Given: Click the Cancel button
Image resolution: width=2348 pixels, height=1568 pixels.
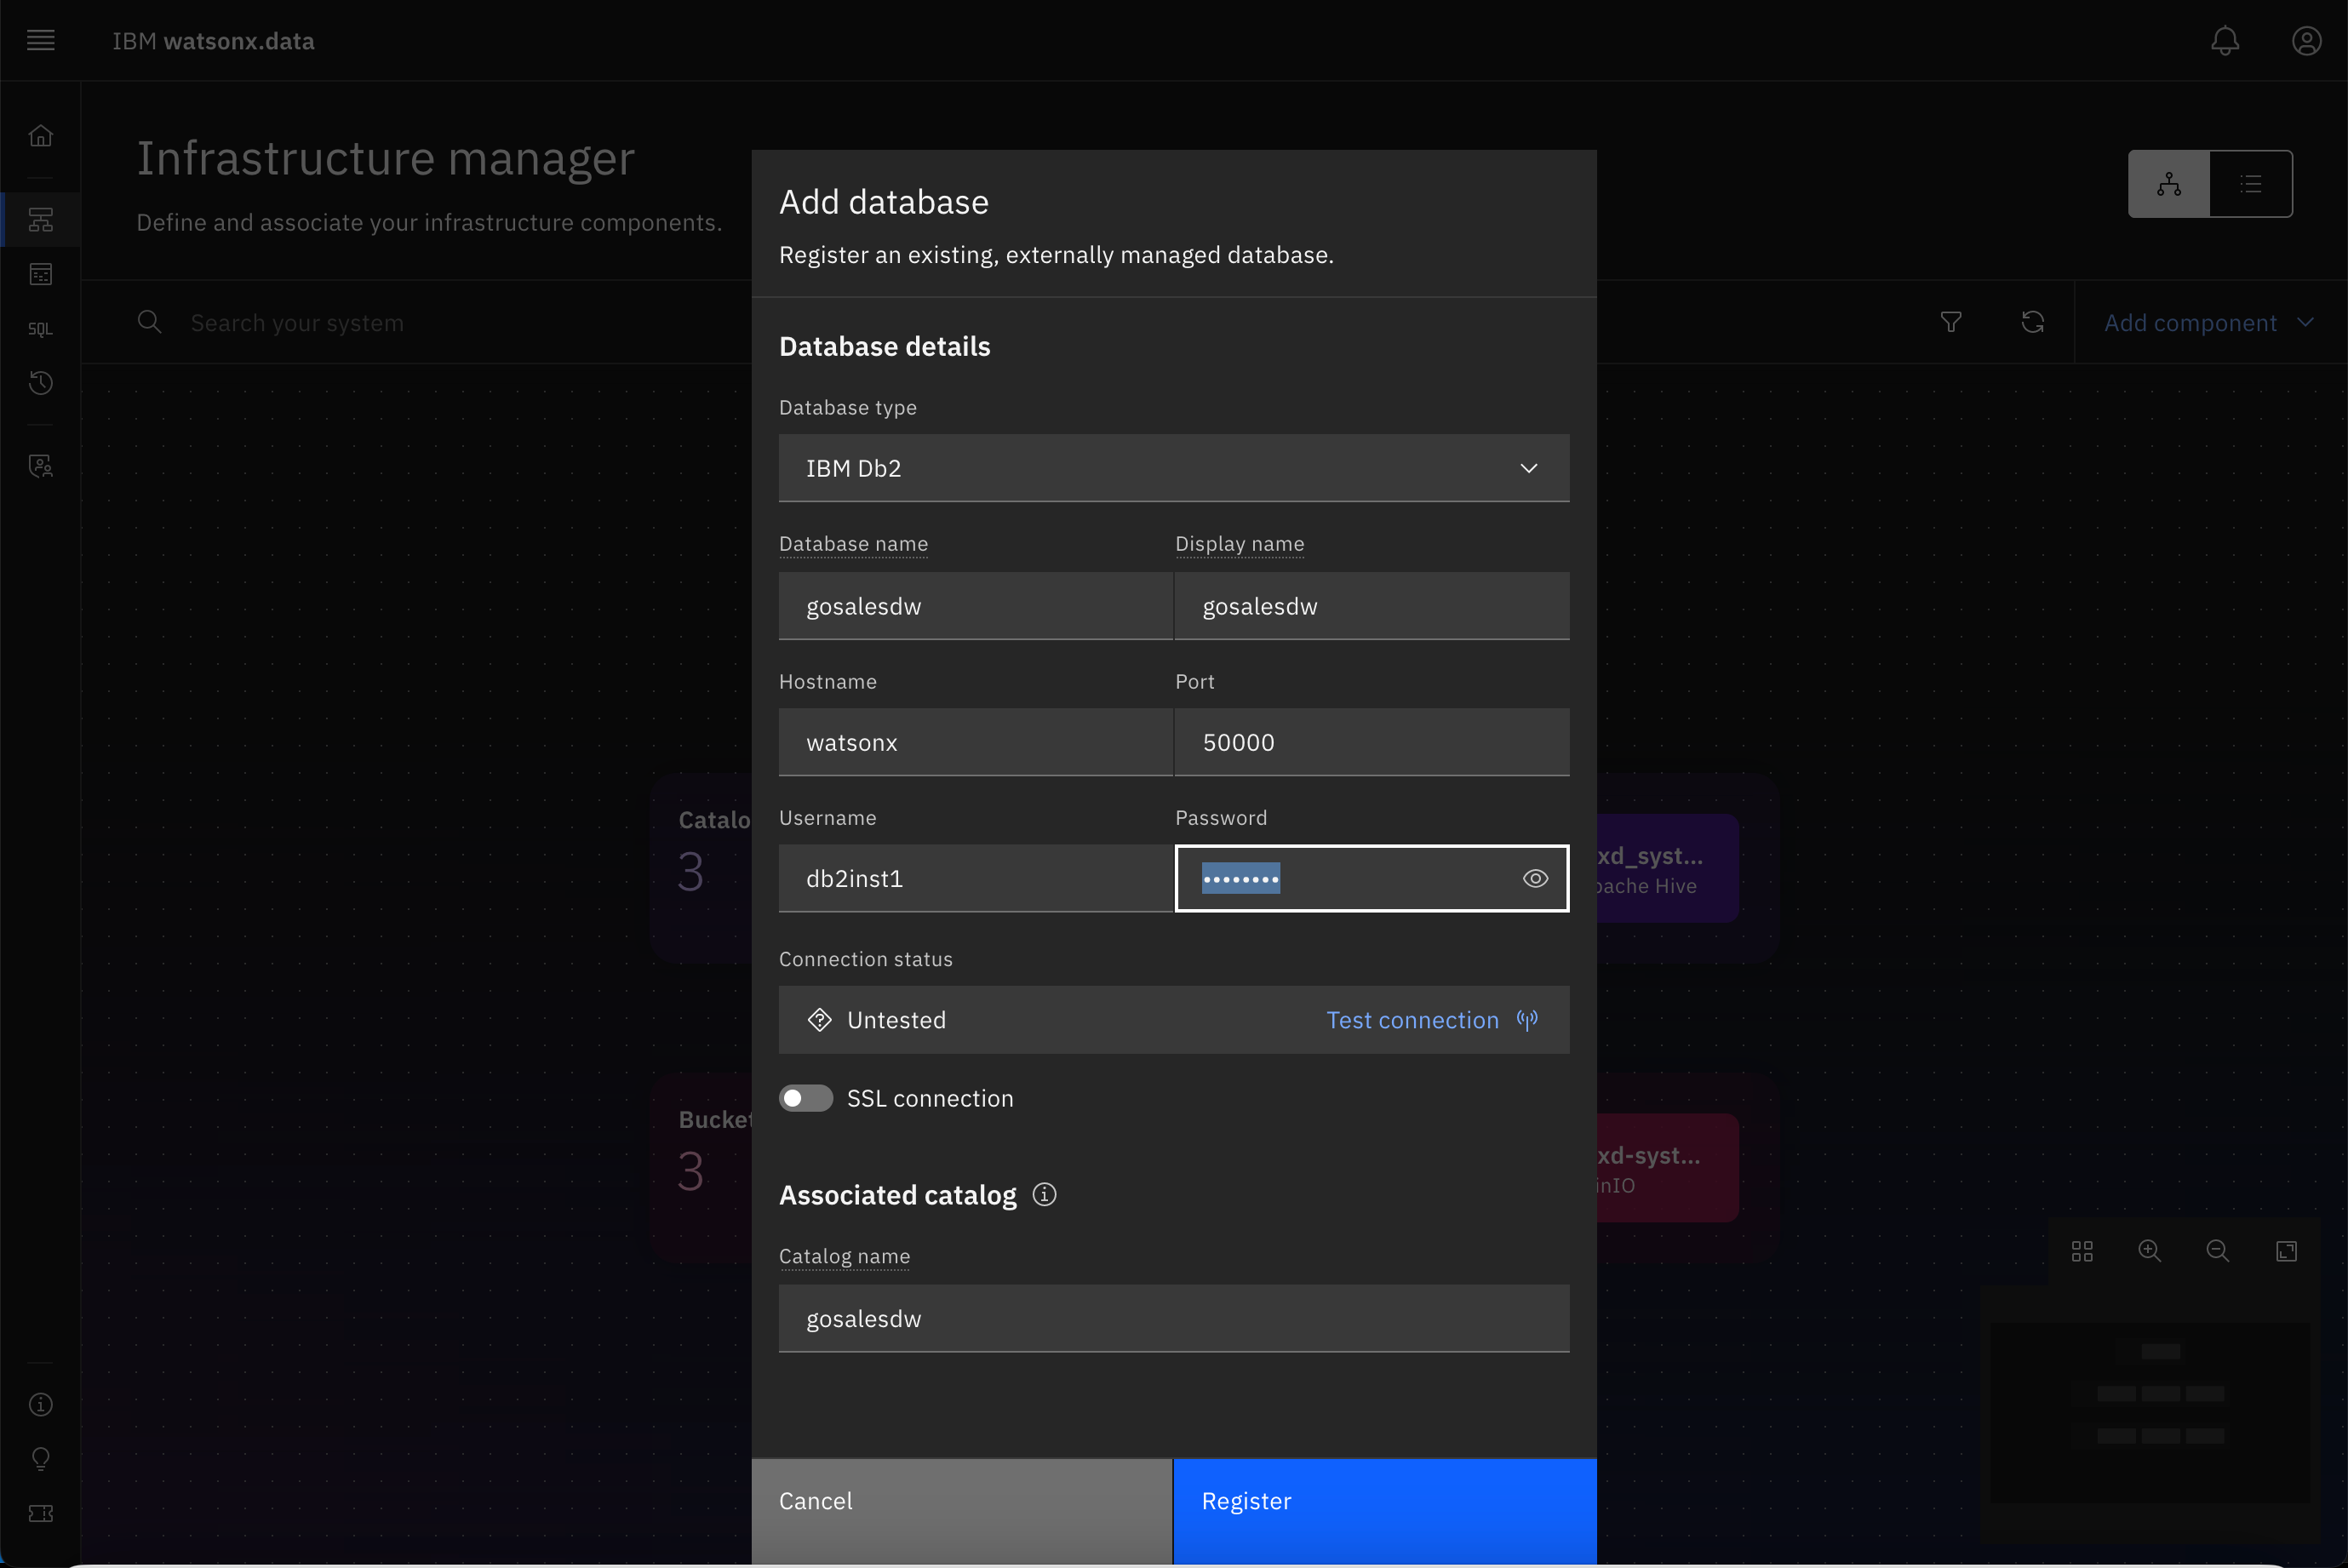Looking at the screenshot, I should click(962, 1512).
